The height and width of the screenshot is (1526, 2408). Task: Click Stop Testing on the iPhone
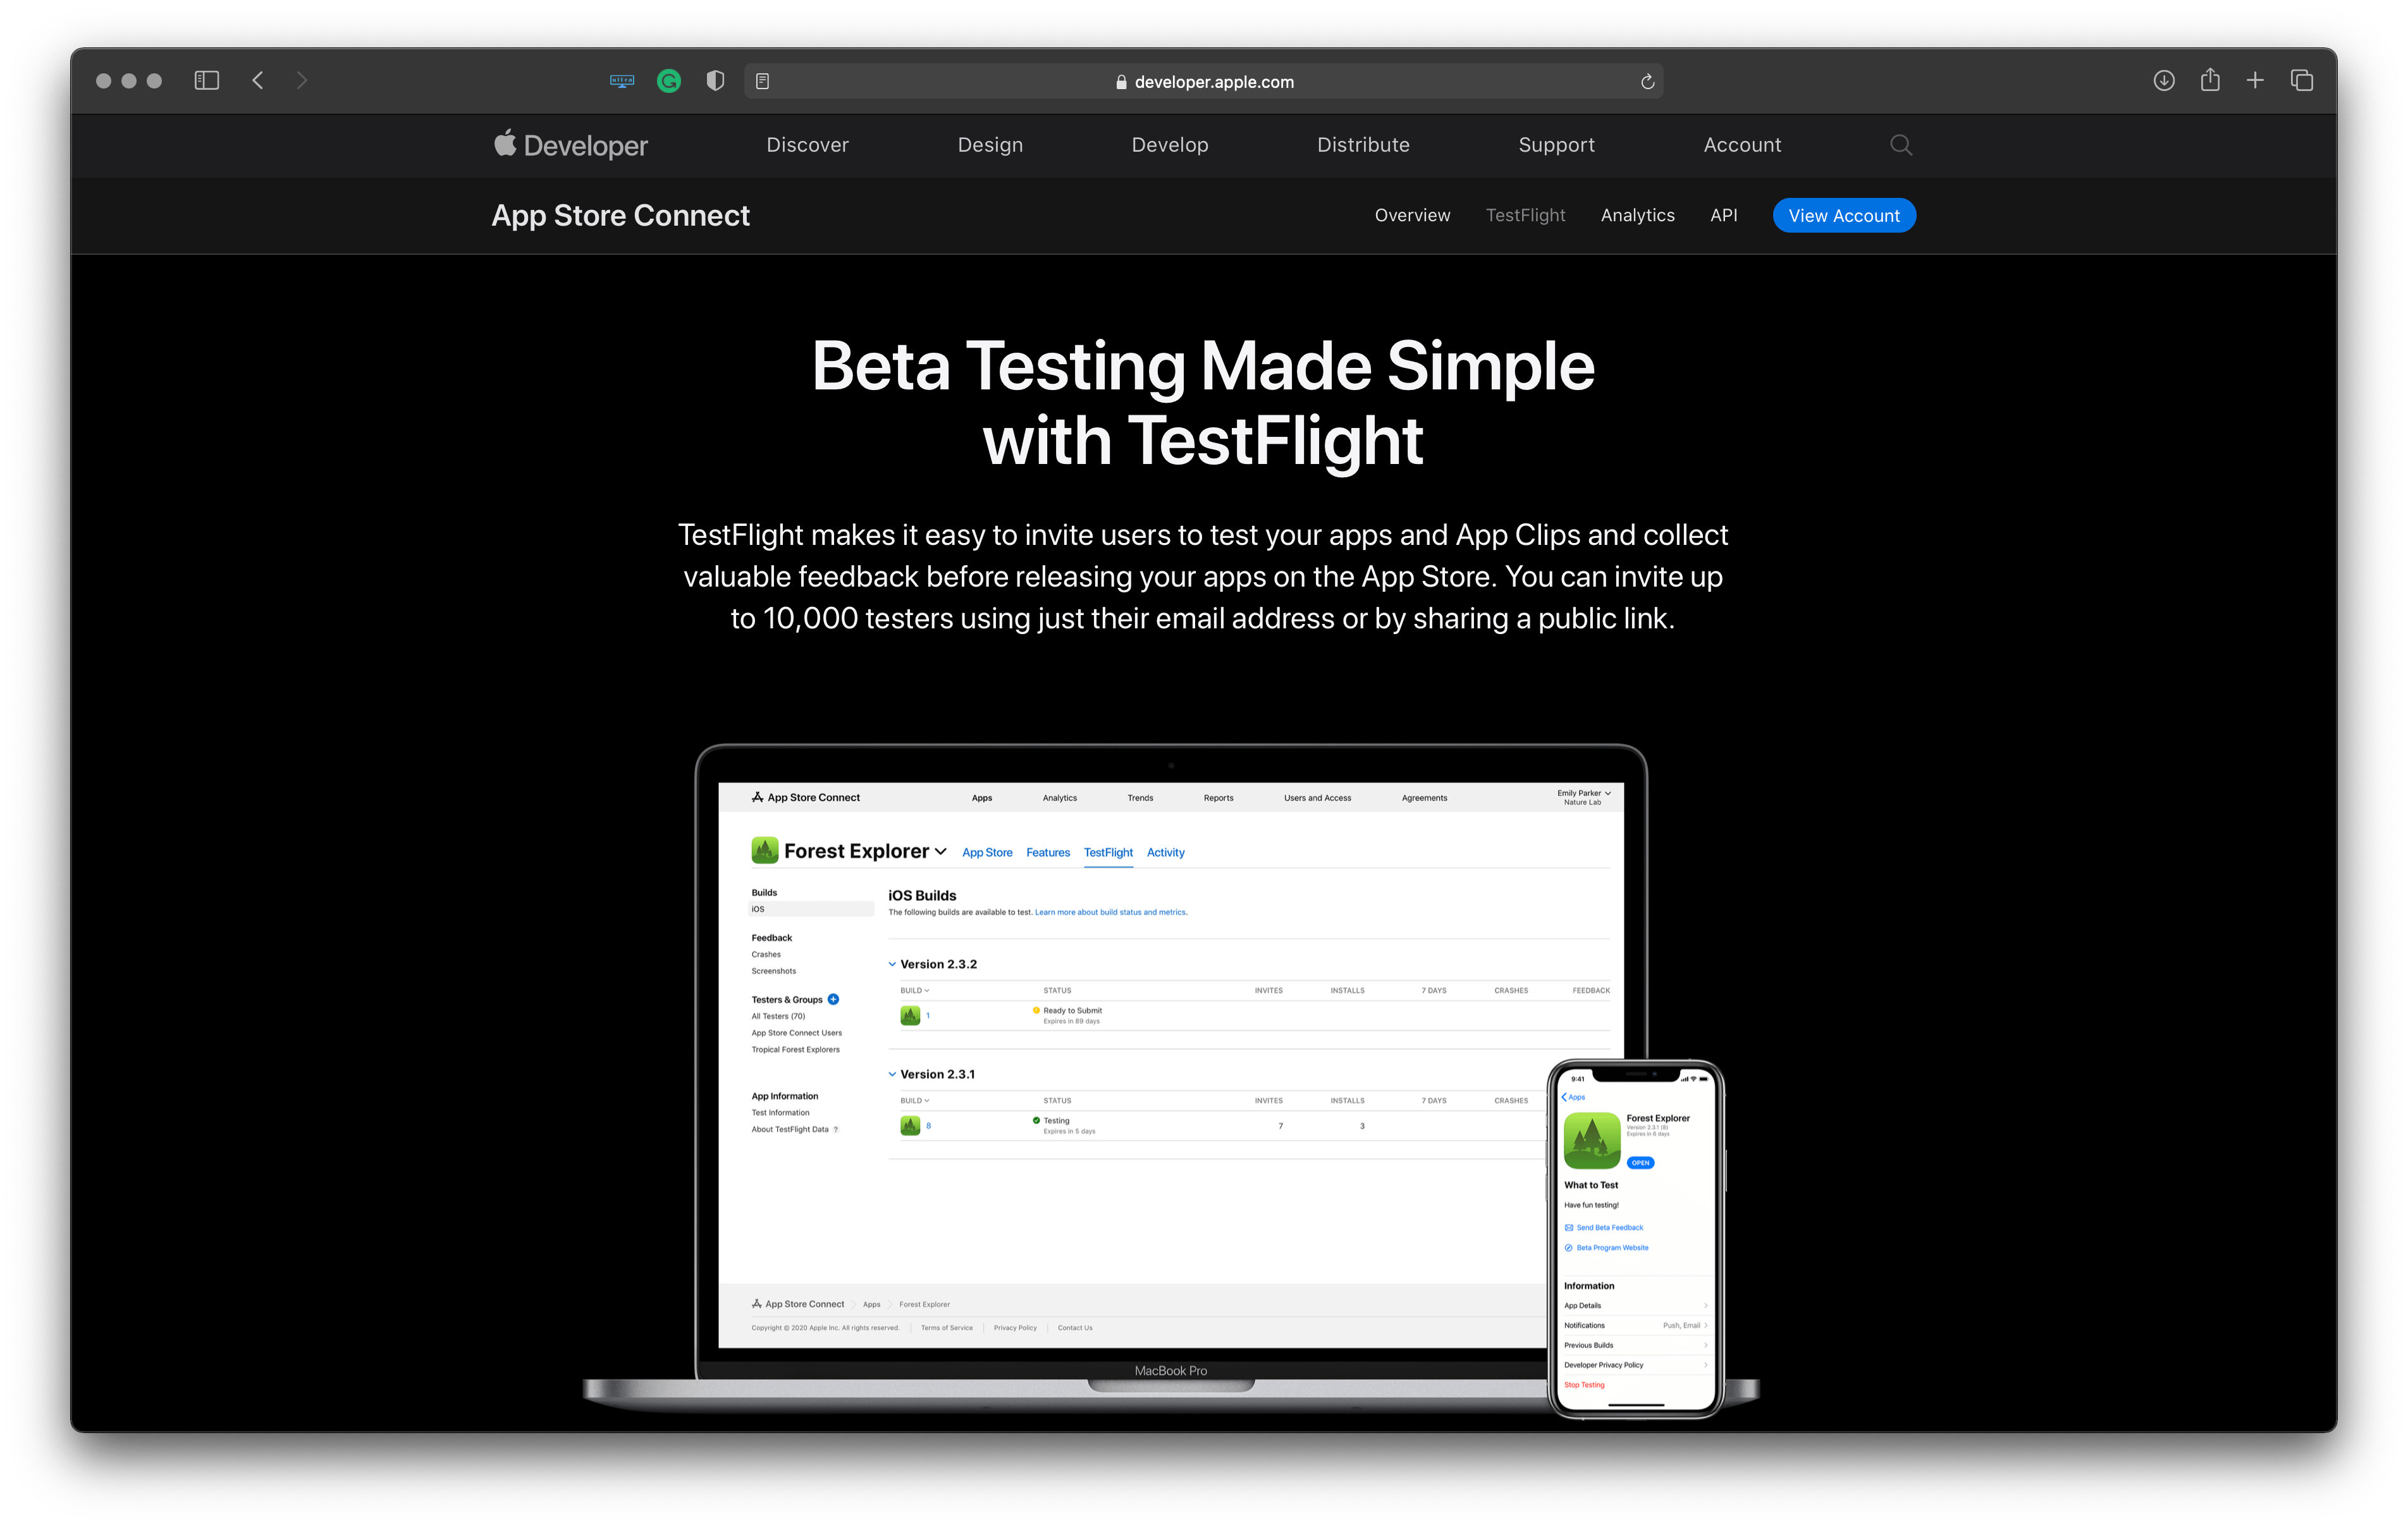coord(1584,1385)
